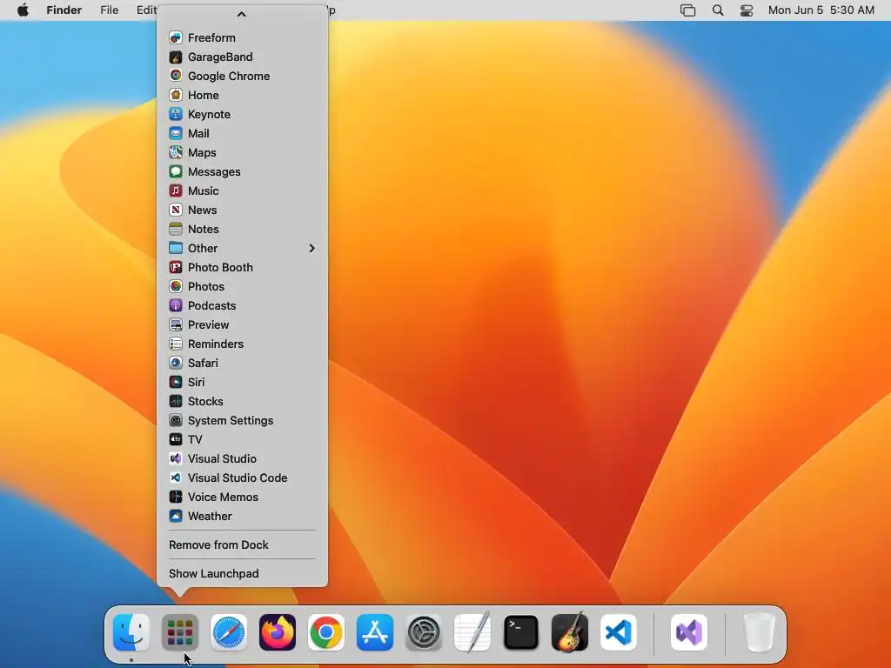Screen dimensions: 891x668
Task: Expand the Other folder submenu
Action: coord(242,248)
